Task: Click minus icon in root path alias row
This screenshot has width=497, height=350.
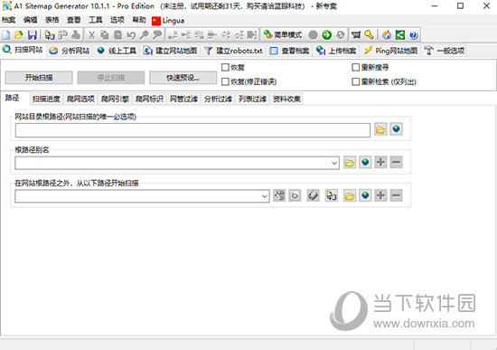Action: point(396,163)
